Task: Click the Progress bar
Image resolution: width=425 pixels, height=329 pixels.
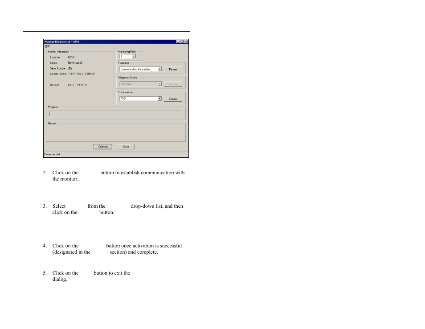Action: tap(116, 114)
